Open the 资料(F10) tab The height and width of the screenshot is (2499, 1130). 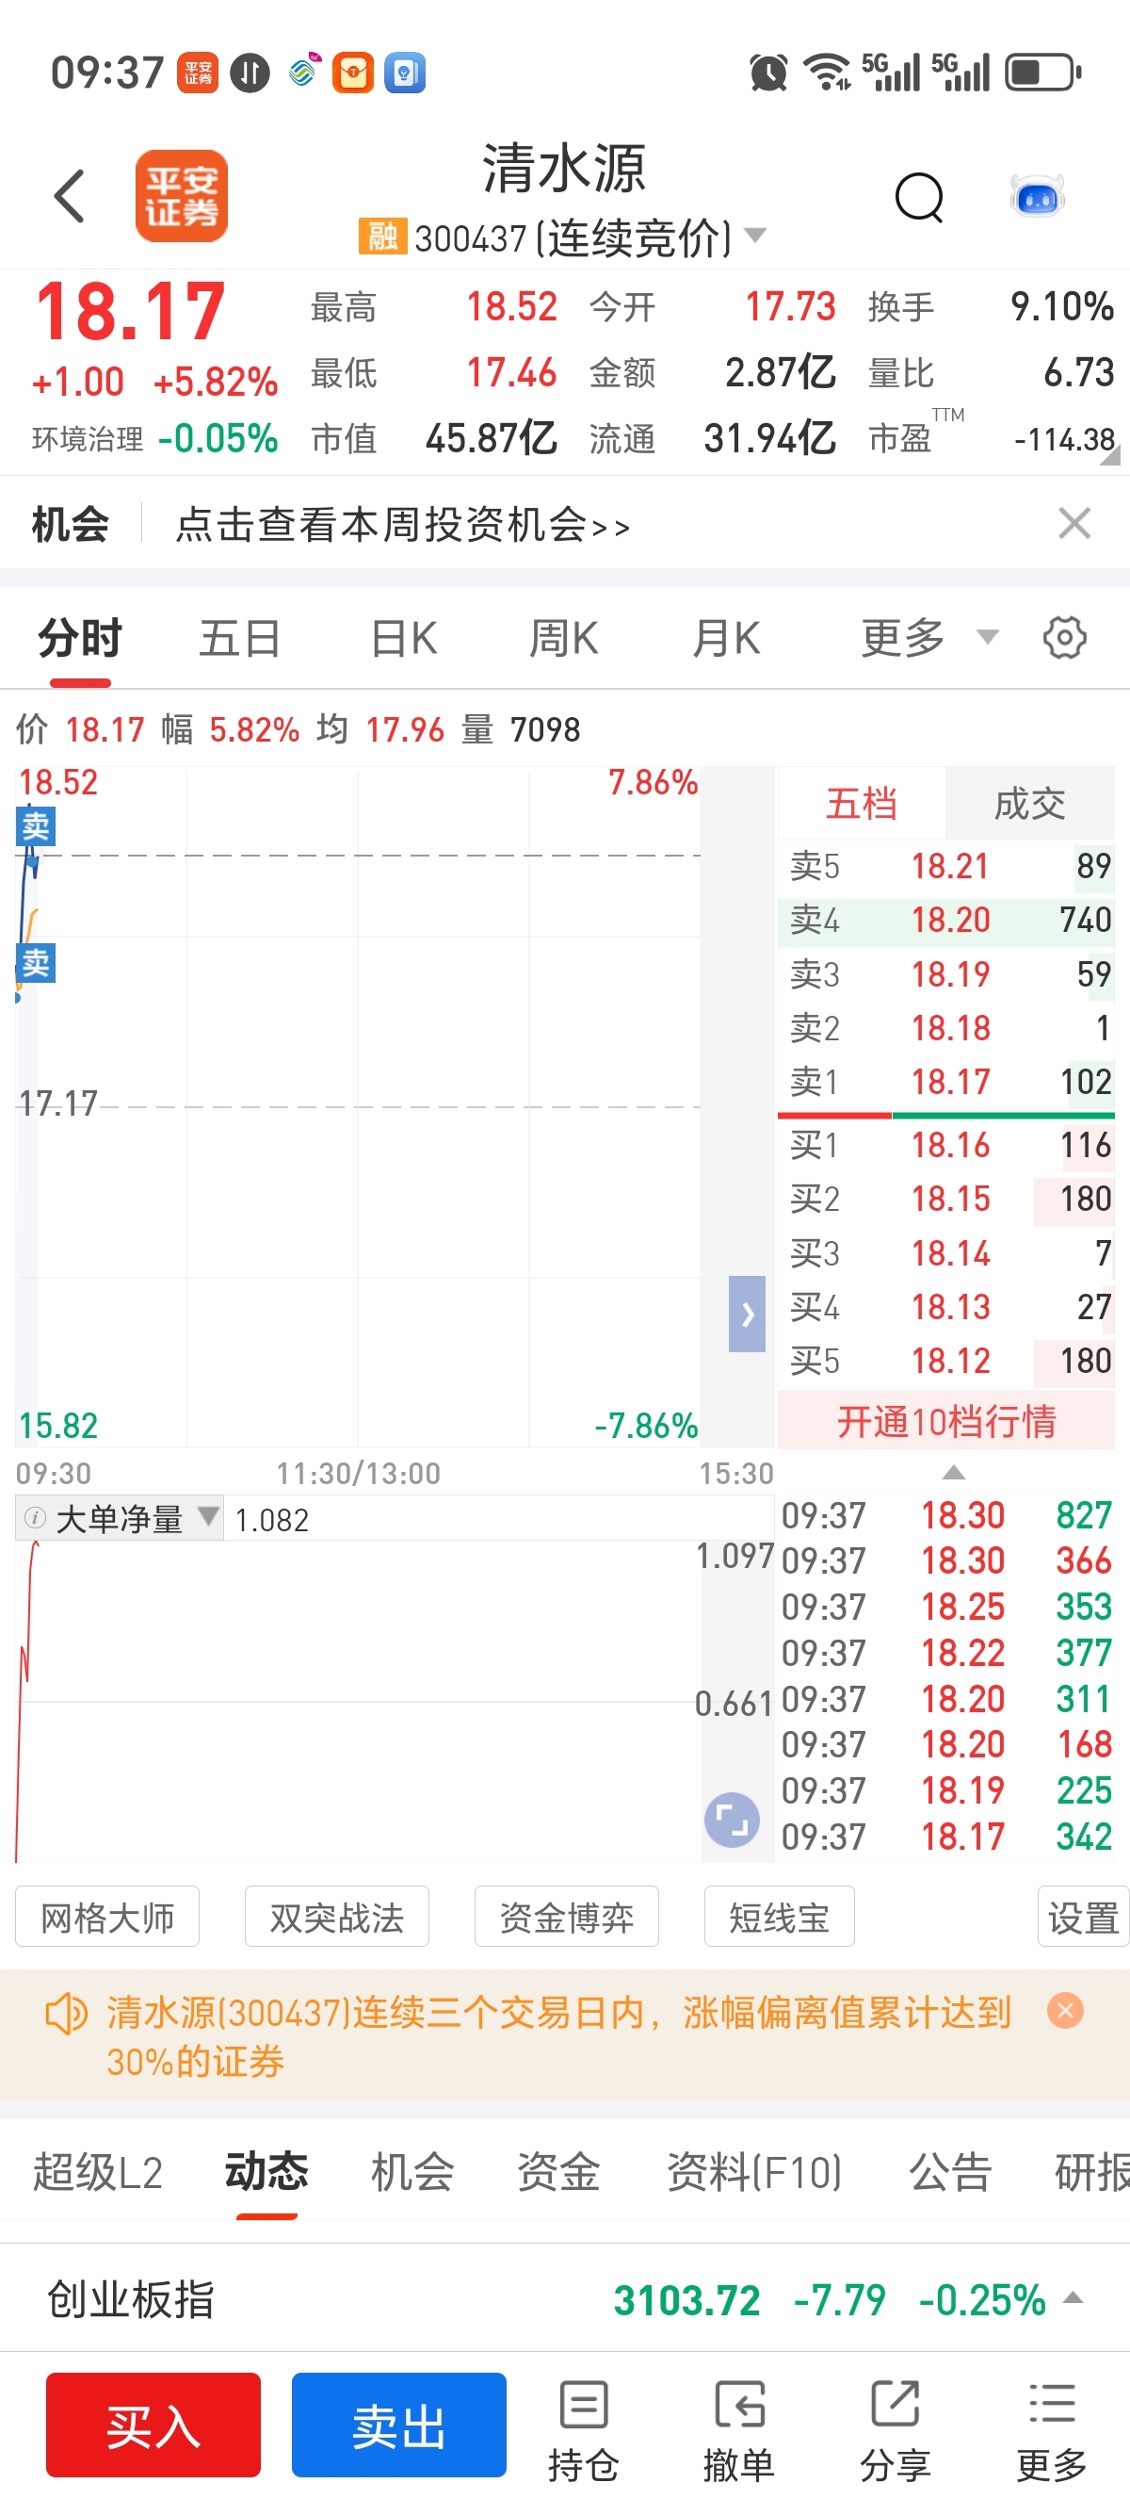click(754, 2171)
